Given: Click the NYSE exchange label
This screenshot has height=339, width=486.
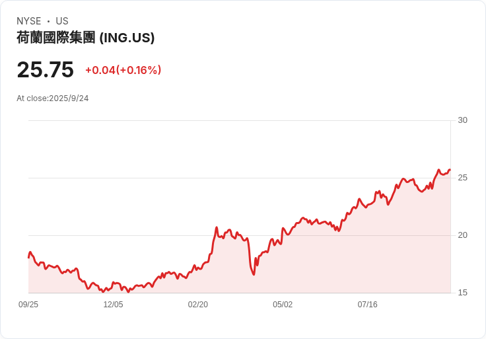Looking at the screenshot, I should (28, 21).
